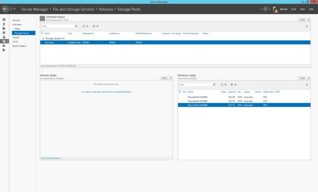Sort storage pools by Read-Write Server column
Viewport: 318px width, 192px height.
pyautogui.click(x=144, y=34)
